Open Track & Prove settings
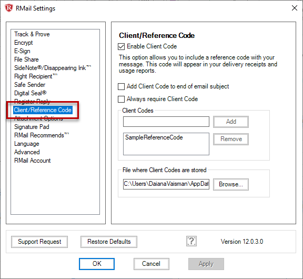This screenshot has width=303, height=279. pyautogui.click(x=32, y=34)
